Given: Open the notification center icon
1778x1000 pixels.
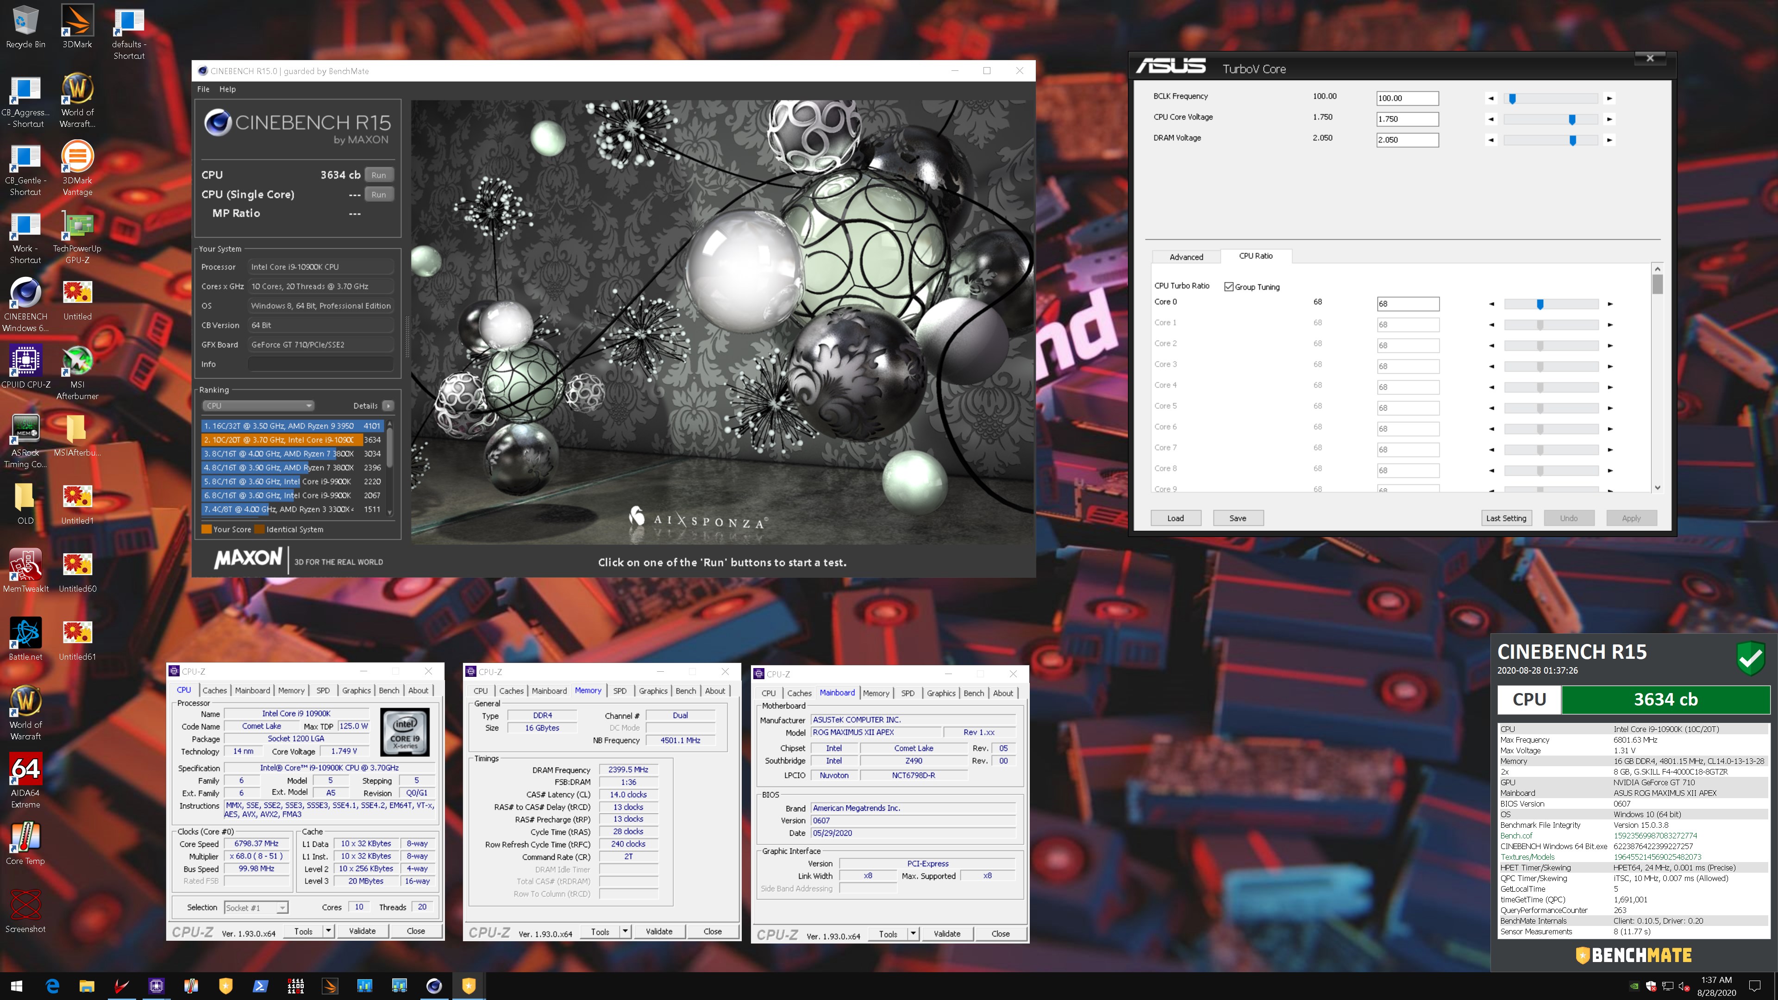Looking at the screenshot, I should point(1754,986).
